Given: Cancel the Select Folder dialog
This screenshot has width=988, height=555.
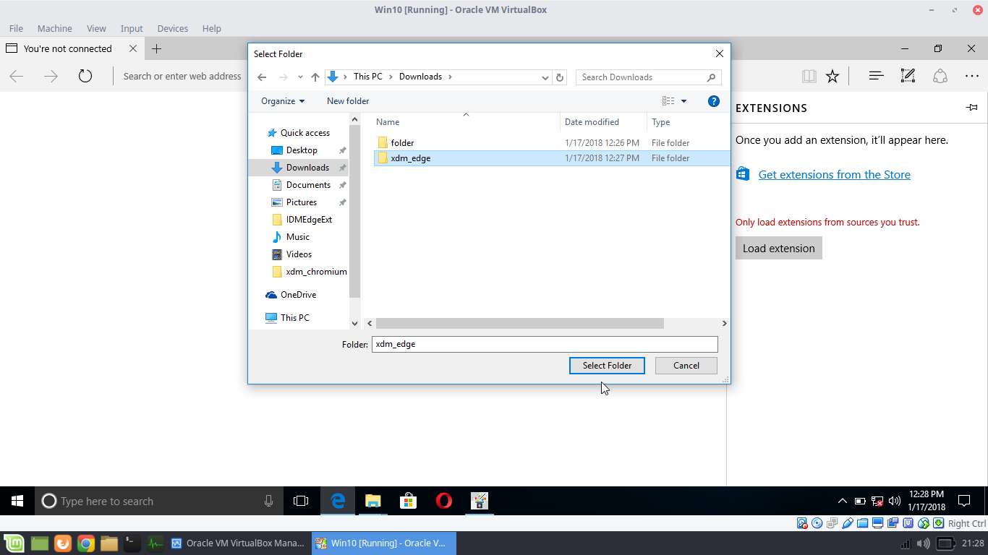Looking at the screenshot, I should [686, 366].
